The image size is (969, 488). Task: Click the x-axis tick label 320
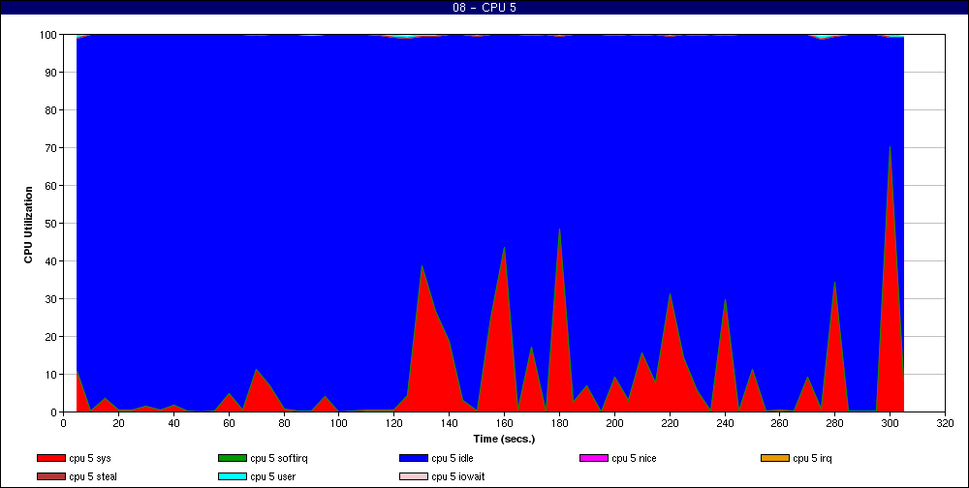click(x=945, y=423)
